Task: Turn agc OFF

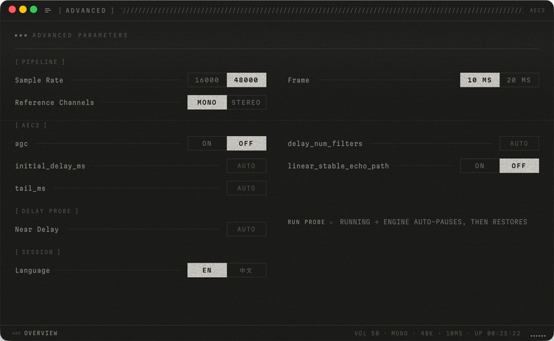Action: 246,144
